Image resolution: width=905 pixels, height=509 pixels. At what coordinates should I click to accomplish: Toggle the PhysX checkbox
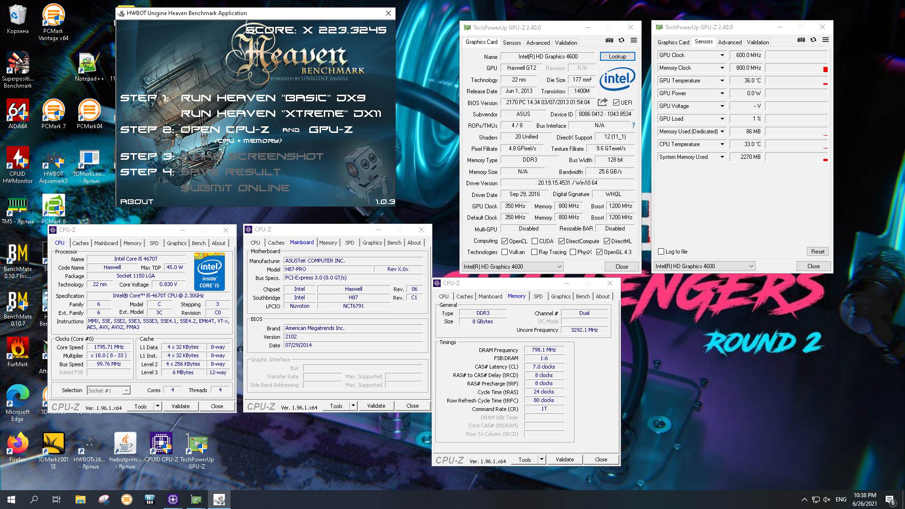pos(573,252)
